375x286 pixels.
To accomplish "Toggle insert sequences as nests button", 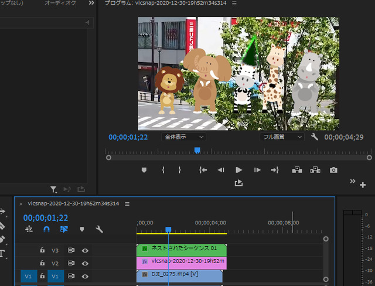I will pos(29,229).
